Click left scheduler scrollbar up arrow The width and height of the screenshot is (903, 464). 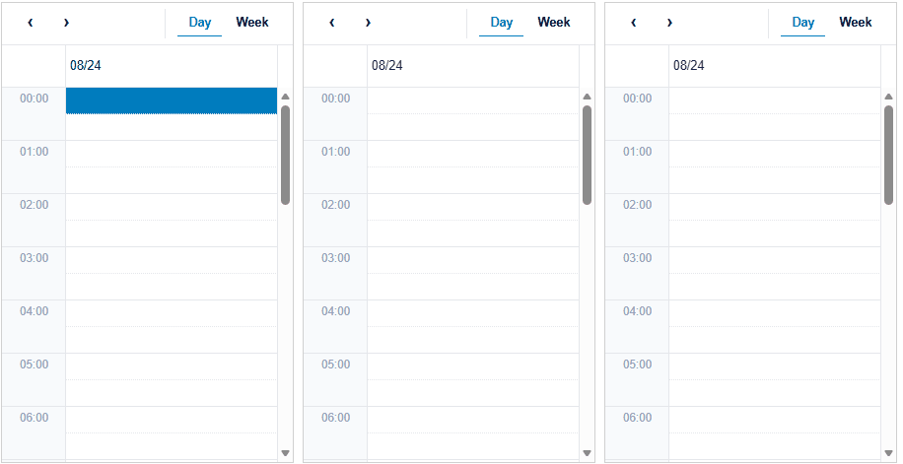coord(285,97)
